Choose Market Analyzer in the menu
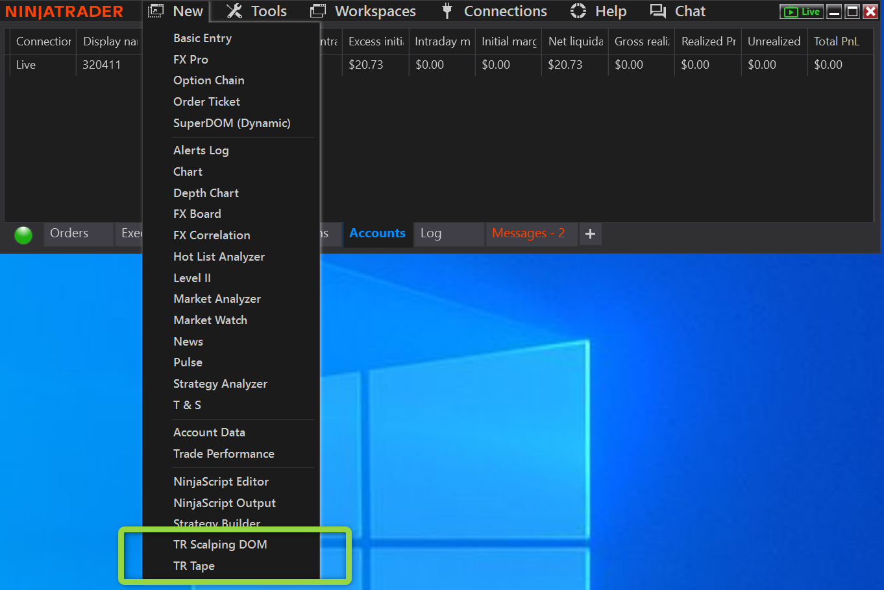 coord(217,299)
